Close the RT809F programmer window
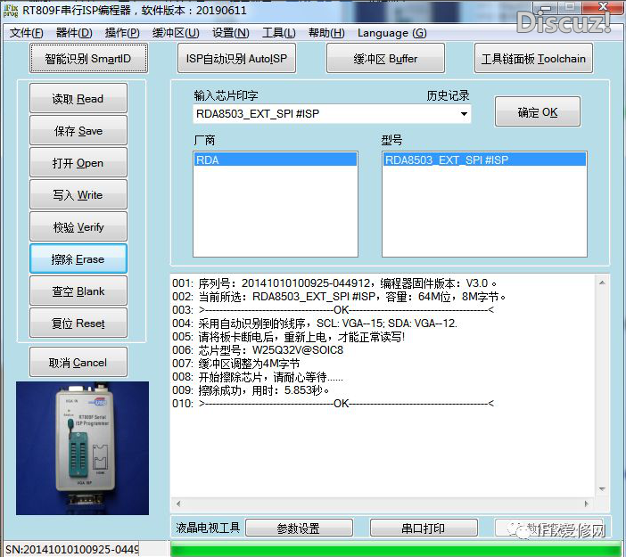 coord(603,7)
